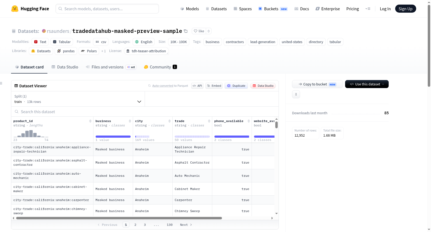Show the +1 more libraries
The height and width of the screenshot is (232, 431).
click(x=103, y=51)
